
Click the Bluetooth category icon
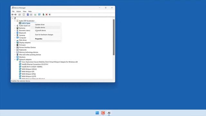point(17,33)
